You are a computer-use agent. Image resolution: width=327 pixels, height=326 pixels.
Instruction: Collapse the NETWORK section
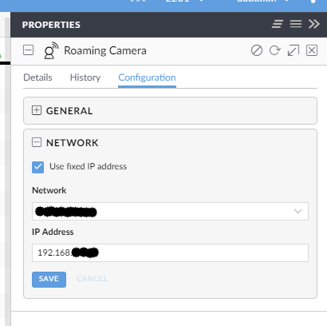tap(37, 142)
